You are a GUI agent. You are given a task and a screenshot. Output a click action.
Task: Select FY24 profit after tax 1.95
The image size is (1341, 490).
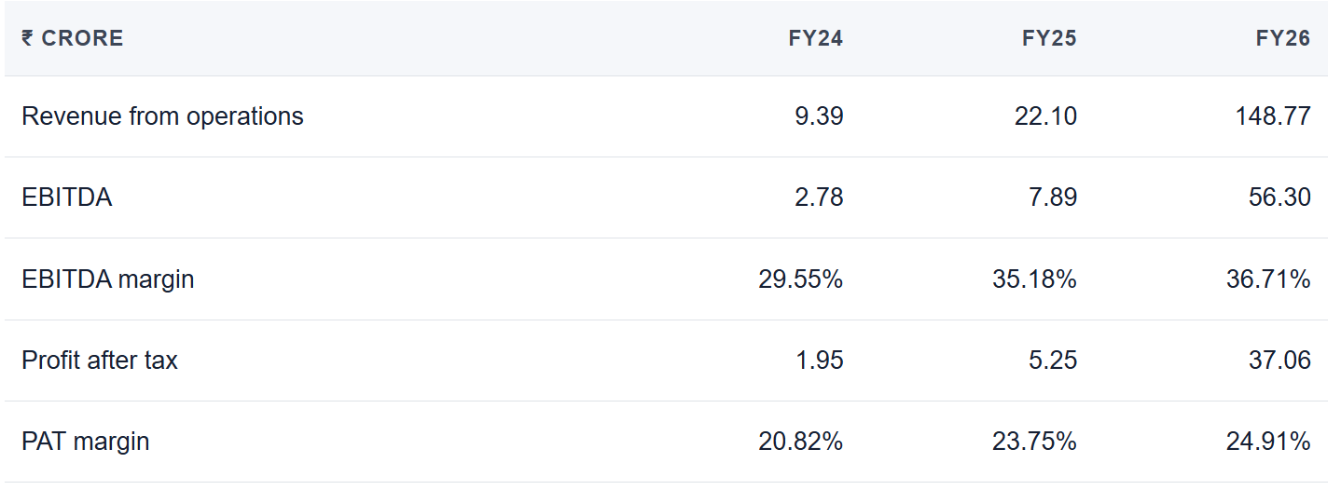point(821,360)
